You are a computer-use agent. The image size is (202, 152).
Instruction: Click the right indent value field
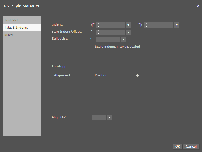point(161,25)
